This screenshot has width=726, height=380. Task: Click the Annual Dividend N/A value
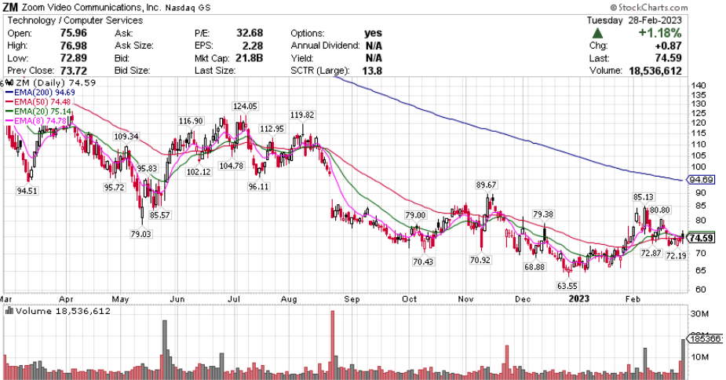[x=373, y=46]
